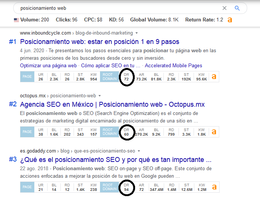This screenshot has width=260, height=201.
Task: Click the domain KW 1.2M value for godaddy
Action: tap(202, 190)
